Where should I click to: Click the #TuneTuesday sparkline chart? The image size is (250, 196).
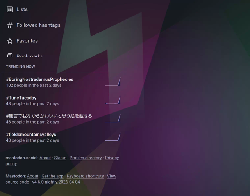pos(113,100)
